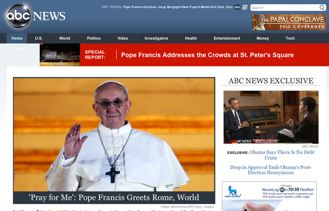Click the Filippo Monteforte/AFP/Getty Images photo credit
Viewport: 329px width, 211px height.
(187, 207)
